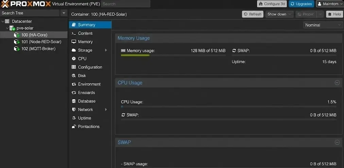Click the memory chip icon beside Memory usage
Image resolution: width=344 pixels, height=168 pixels.
(x=123, y=51)
